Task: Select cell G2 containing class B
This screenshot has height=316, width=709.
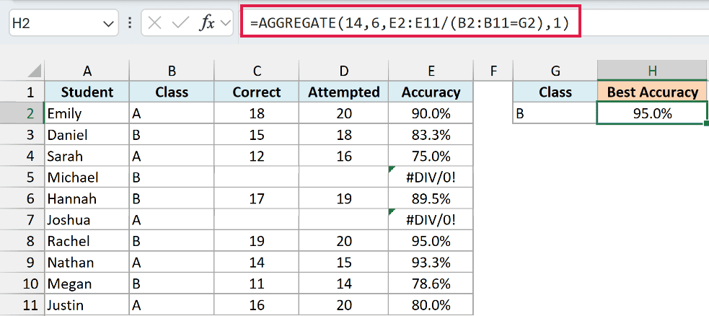Action: coord(555,113)
